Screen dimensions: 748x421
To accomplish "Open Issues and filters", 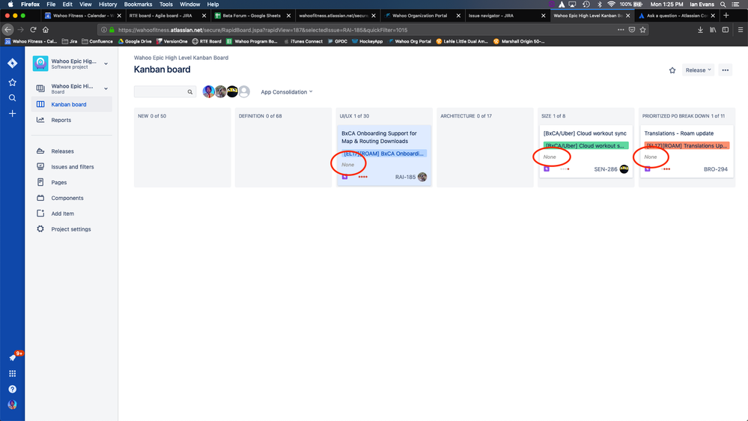I will point(72,166).
